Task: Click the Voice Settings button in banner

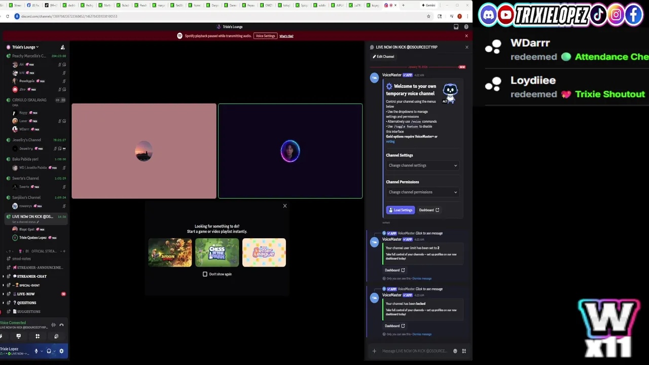Action: pos(265,36)
